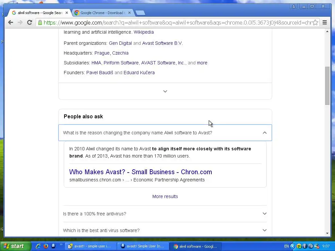Launch Firefox from Quick Launch
This screenshot has height=251, width=335.
46,246
